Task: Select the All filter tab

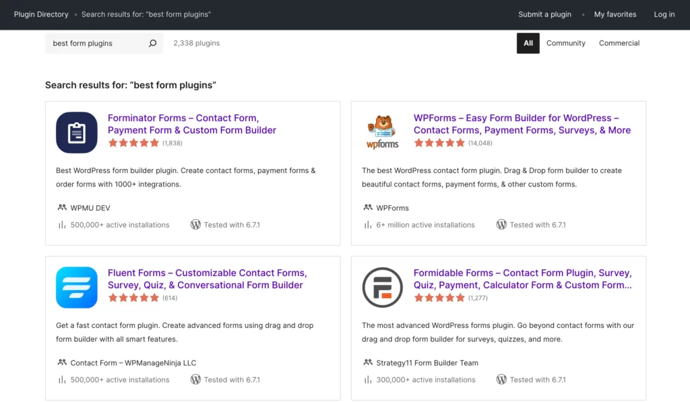Action: 528,43
